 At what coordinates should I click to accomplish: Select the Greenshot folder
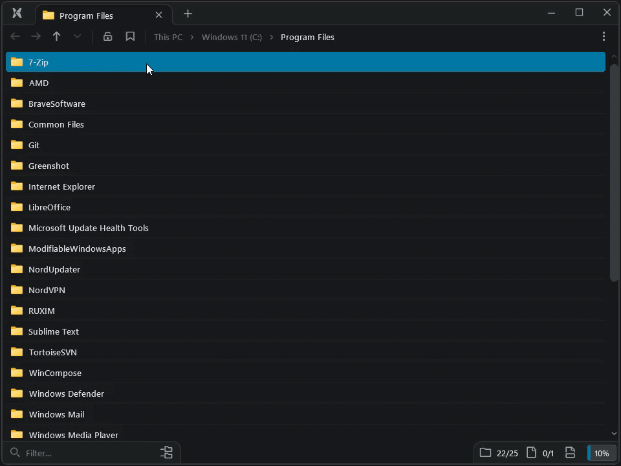click(305, 166)
